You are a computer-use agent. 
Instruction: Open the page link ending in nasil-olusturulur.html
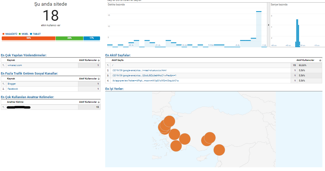click(139, 70)
